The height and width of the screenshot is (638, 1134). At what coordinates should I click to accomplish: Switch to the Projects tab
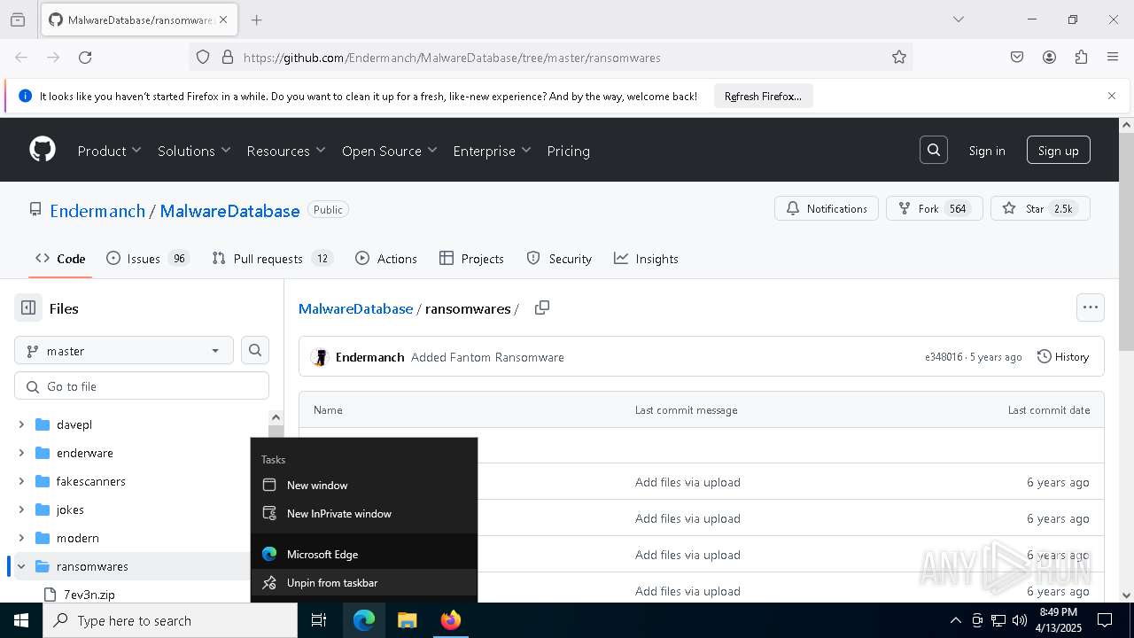tap(471, 259)
